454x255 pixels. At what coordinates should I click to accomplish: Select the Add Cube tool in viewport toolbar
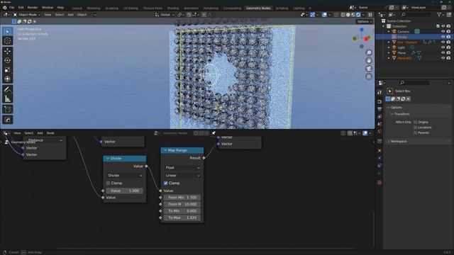point(8,110)
